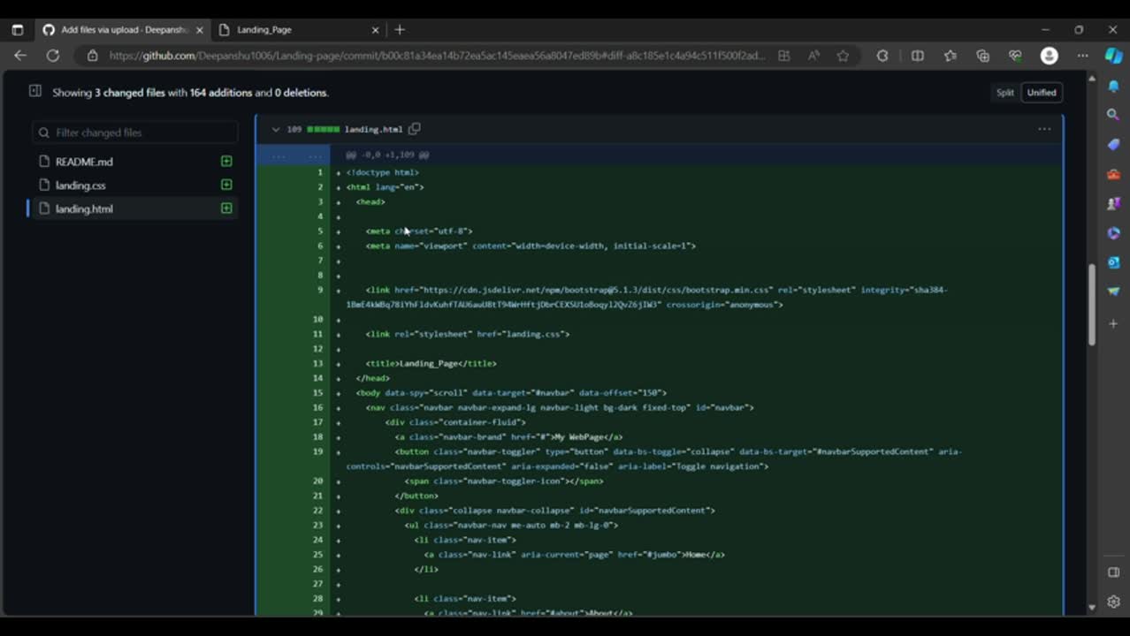1130x636 pixels.
Task: View site information lock icon
Action: (x=92, y=56)
